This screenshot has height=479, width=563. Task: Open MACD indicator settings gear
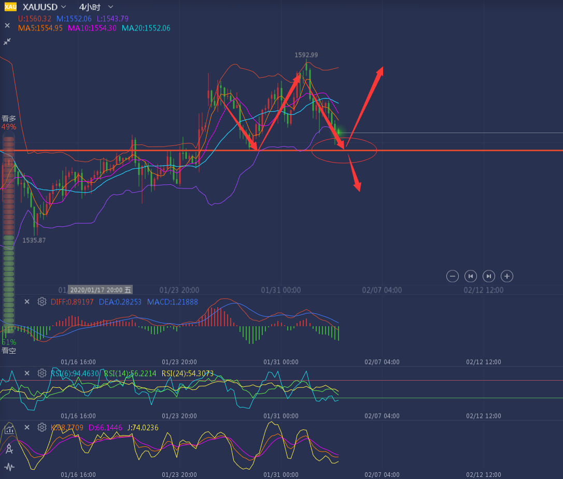[x=42, y=301]
